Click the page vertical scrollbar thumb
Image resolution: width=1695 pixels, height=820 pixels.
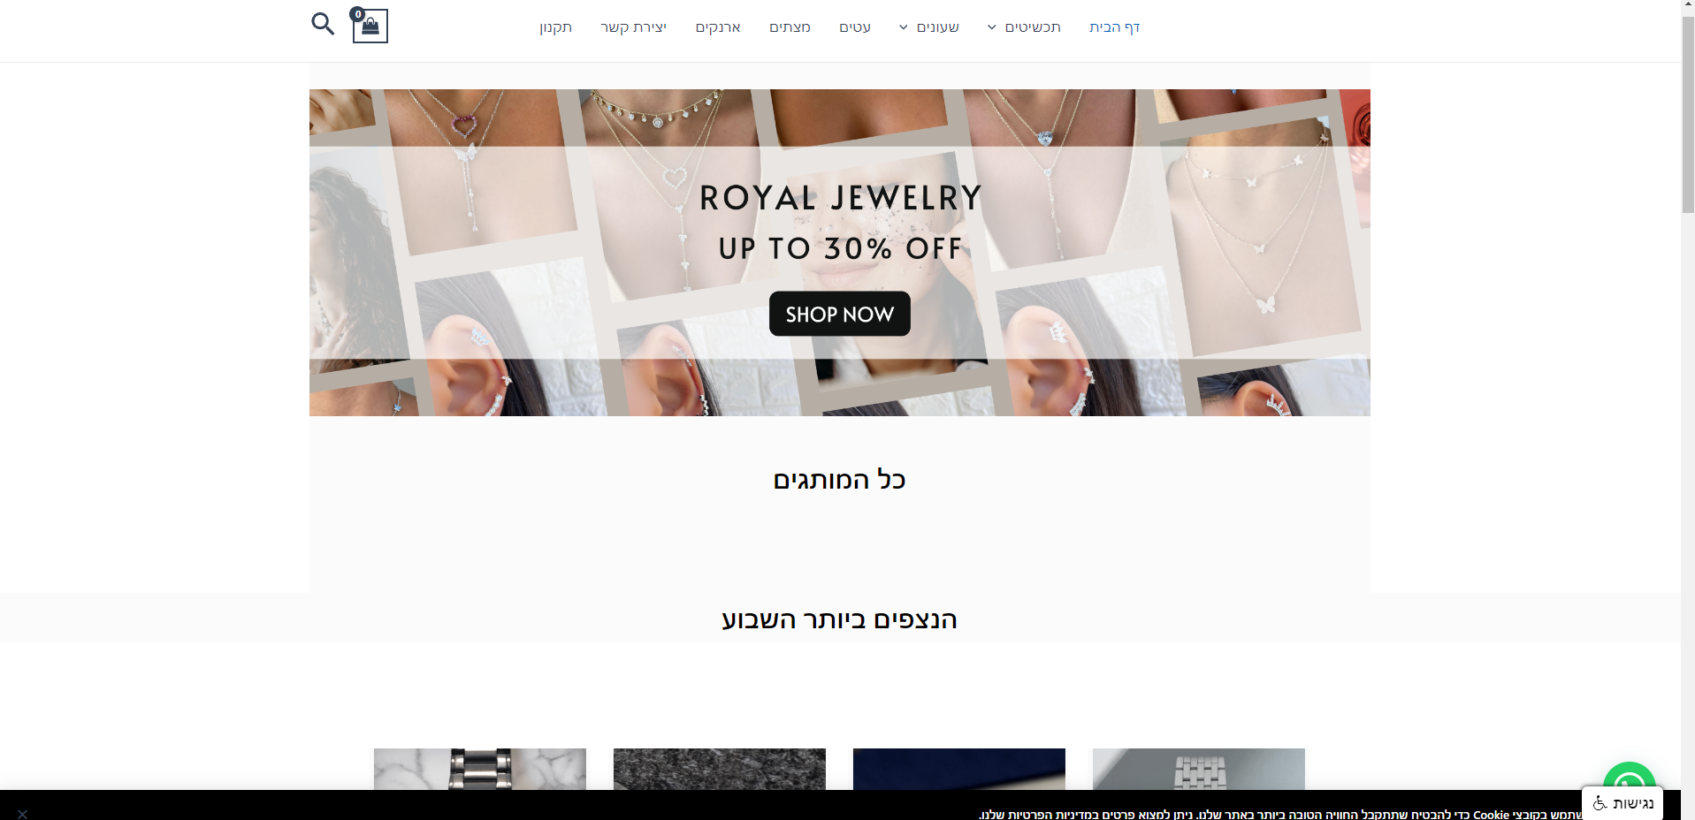tap(1688, 115)
